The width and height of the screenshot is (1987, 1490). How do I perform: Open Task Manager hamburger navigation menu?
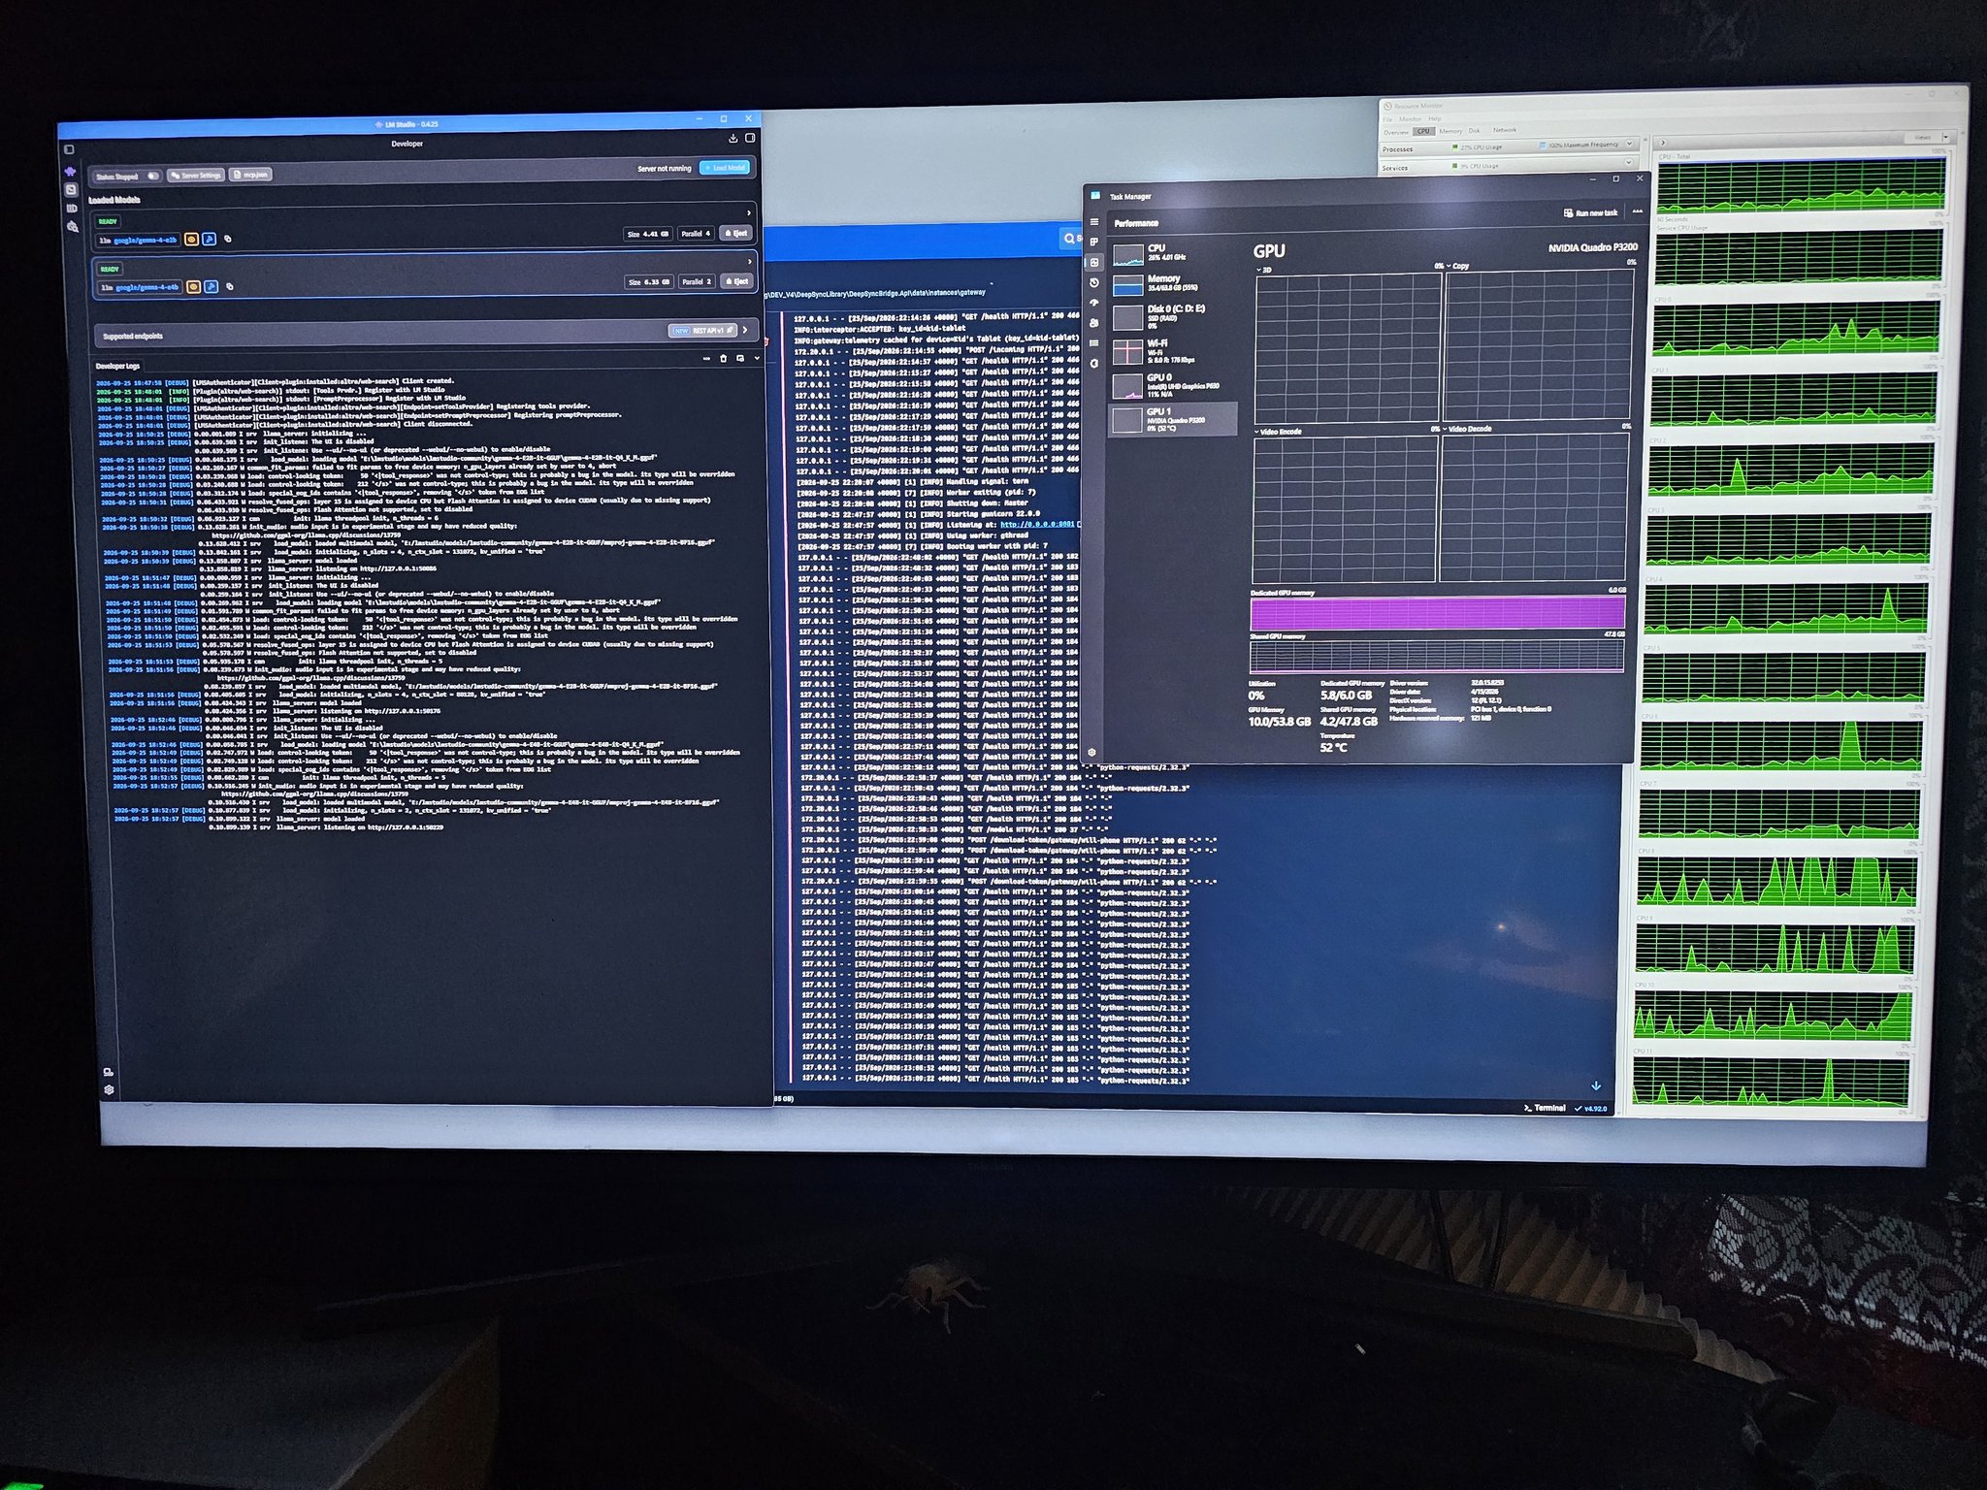pyautogui.click(x=1094, y=222)
